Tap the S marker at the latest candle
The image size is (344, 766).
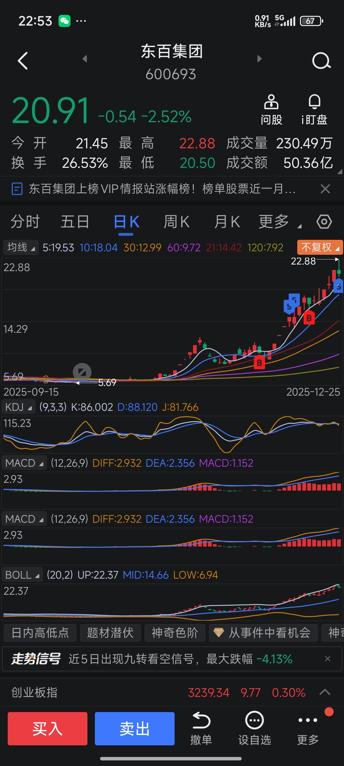[x=338, y=286]
